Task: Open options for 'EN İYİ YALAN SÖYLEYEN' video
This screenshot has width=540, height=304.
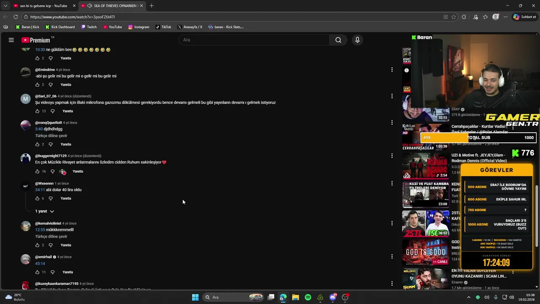Action: click(x=513, y=272)
